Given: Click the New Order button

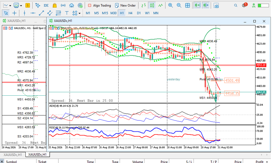Looking at the screenshot, I should [125, 5].
